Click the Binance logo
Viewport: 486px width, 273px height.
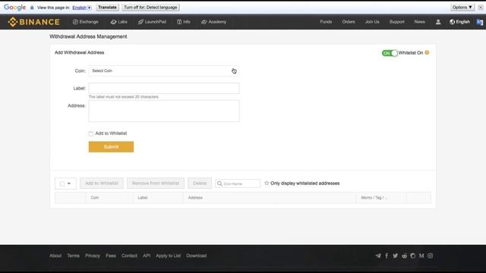click(33, 22)
